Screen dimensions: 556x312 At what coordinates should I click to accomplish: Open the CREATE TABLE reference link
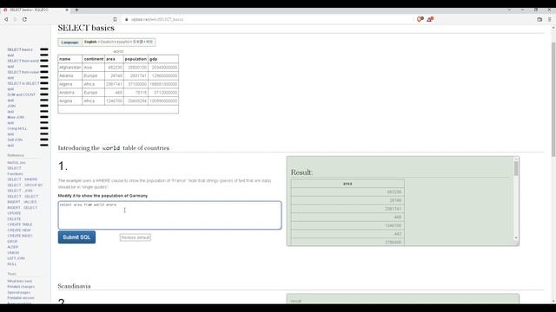click(x=20, y=224)
